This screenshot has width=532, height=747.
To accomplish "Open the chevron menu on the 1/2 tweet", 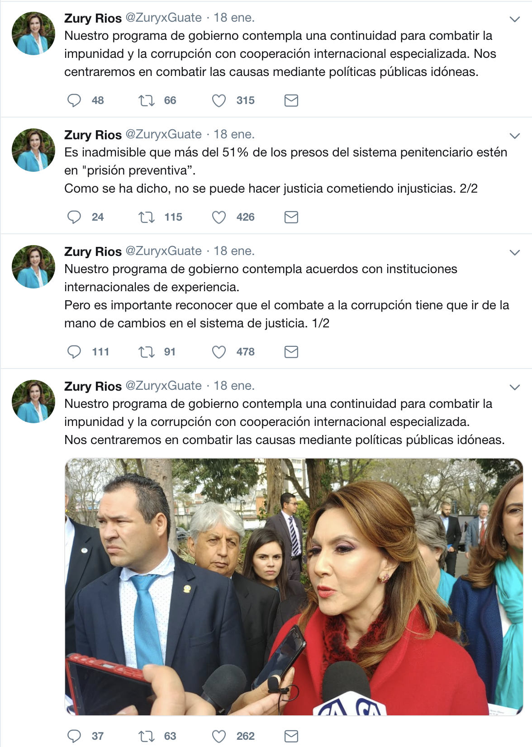I will coord(515,252).
